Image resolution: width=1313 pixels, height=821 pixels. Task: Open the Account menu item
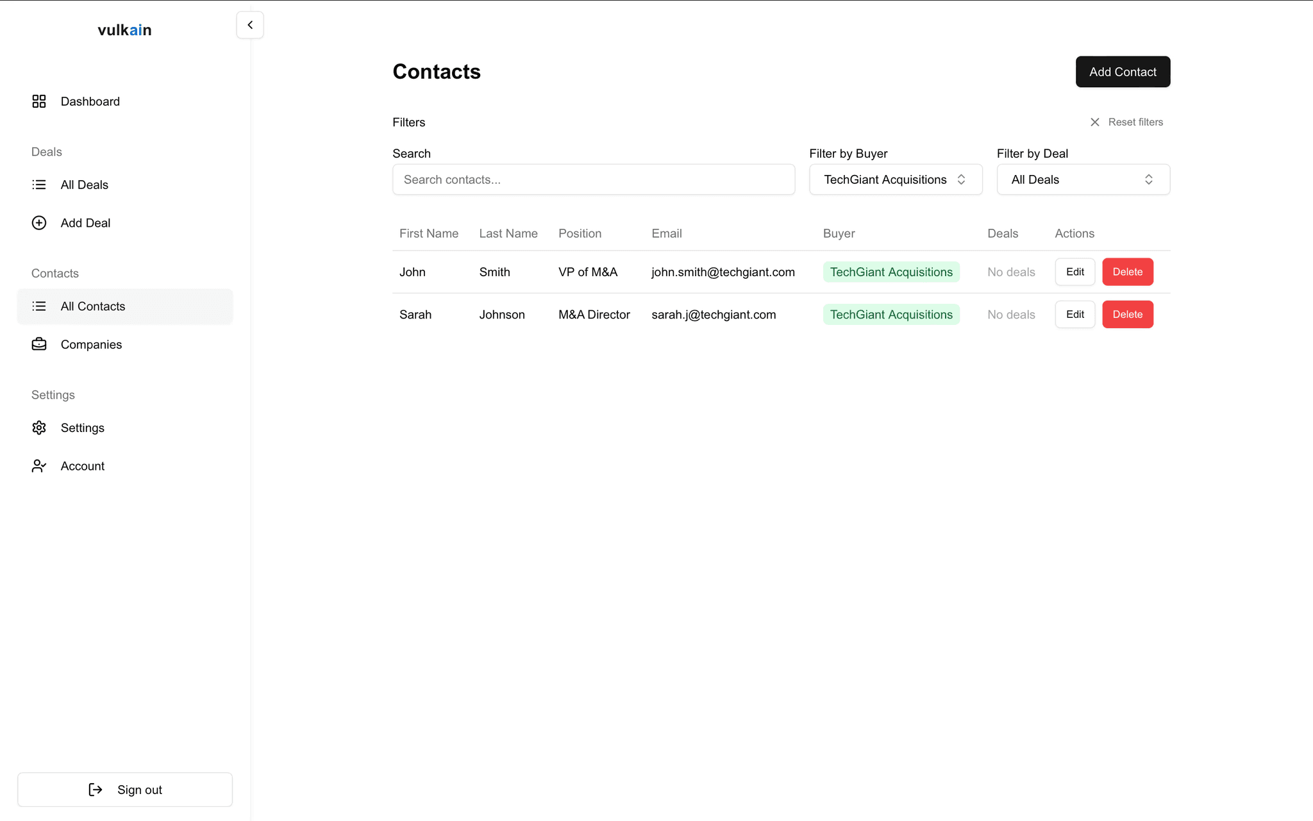82,466
